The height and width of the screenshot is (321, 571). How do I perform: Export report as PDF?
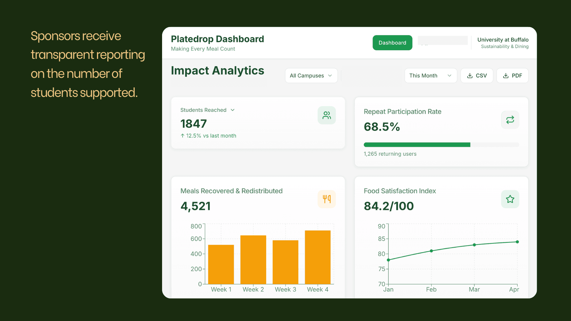(512, 76)
